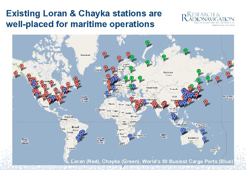The width and height of the screenshot is (246, 170).
Task: Click the caption Loran (Red), Chayka (Green)
Action: coord(152,161)
